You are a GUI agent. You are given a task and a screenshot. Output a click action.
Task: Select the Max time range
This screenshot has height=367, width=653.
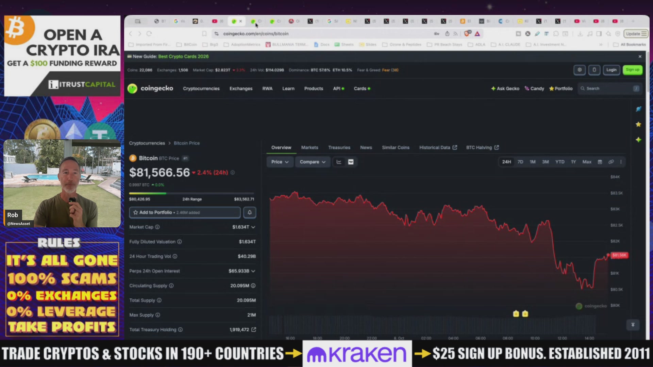pos(587,162)
